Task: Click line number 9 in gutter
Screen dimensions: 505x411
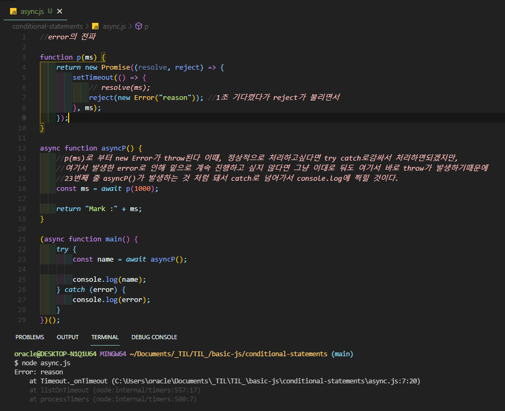Action: coord(24,118)
